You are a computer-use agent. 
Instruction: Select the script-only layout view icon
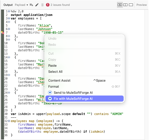coord(120,5)
